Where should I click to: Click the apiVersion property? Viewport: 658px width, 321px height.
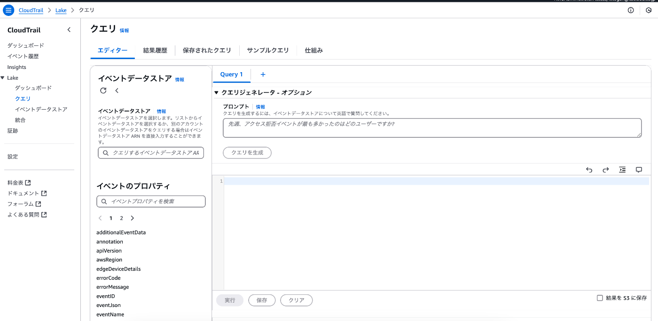click(109, 251)
